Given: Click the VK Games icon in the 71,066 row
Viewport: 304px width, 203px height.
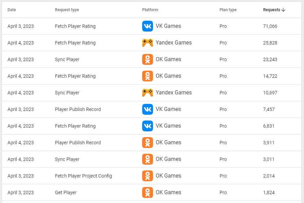Looking at the screenshot, I should (x=148, y=26).
